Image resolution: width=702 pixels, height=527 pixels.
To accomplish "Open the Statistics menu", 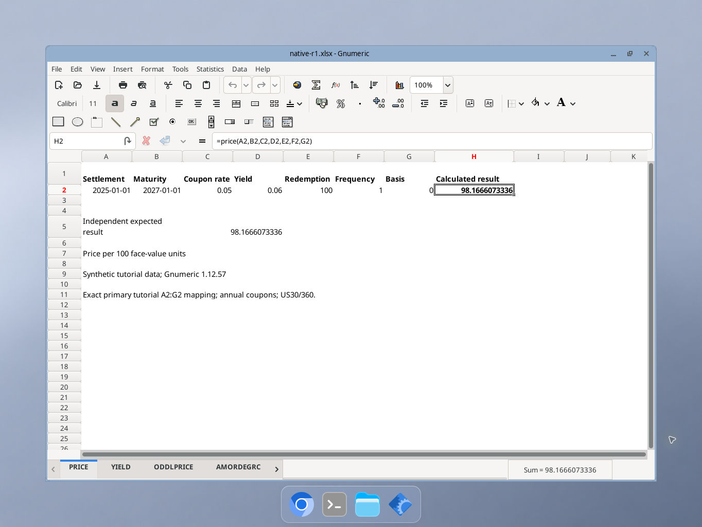I will (210, 69).
